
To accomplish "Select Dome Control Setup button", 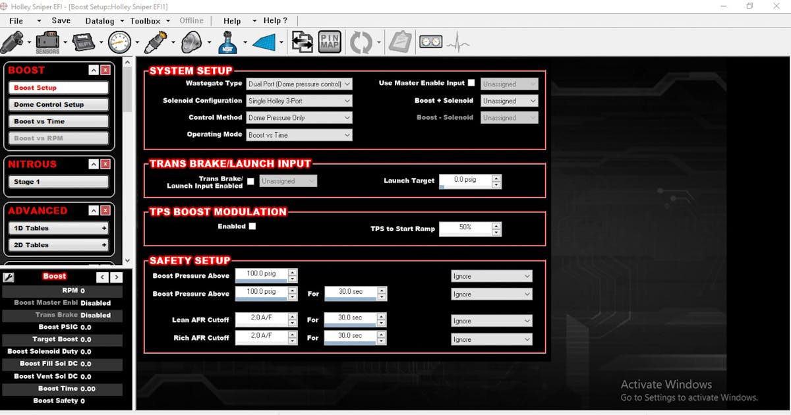I will (x=59, y=105).
